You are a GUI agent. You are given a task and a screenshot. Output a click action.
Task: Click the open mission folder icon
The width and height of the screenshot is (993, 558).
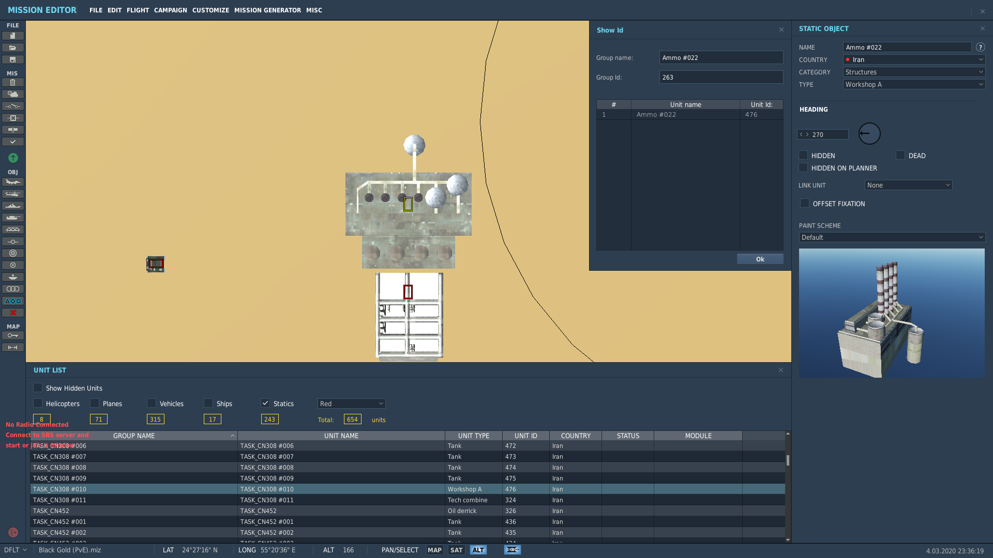coord(13,48)
